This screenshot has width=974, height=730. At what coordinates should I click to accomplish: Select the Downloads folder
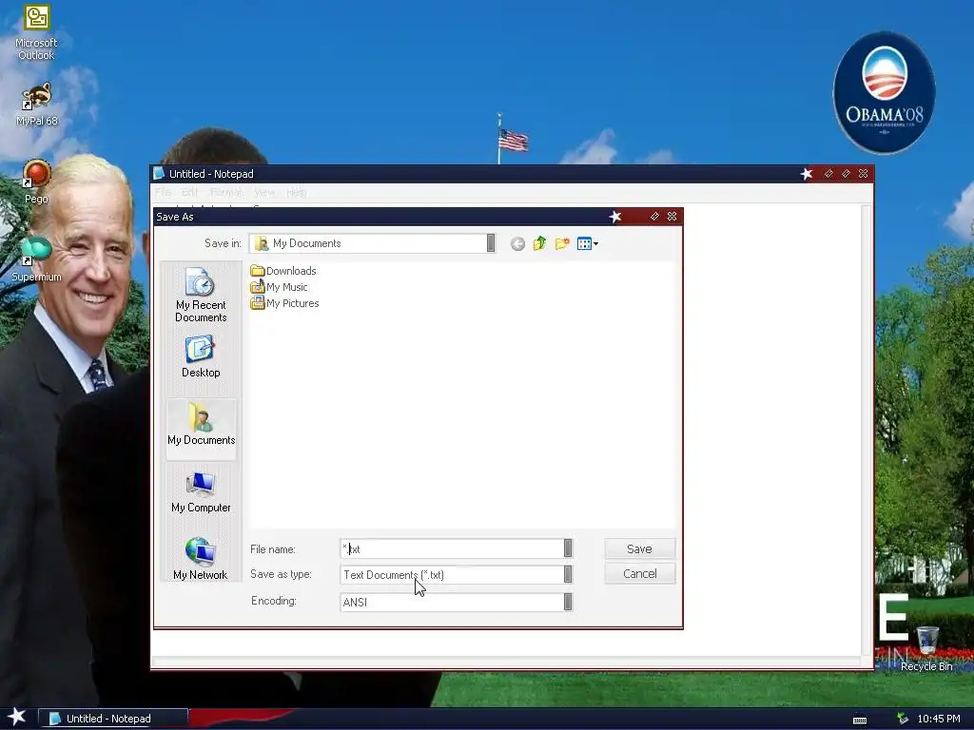click(x=283, y=271)
